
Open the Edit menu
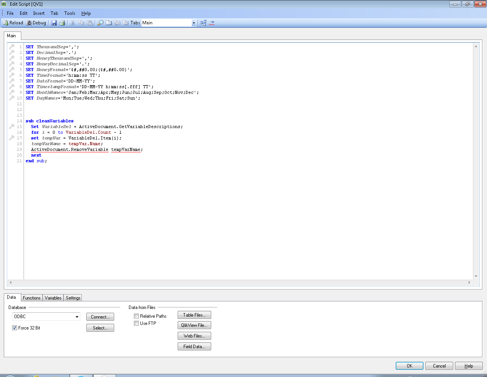(x=24, y=13)
